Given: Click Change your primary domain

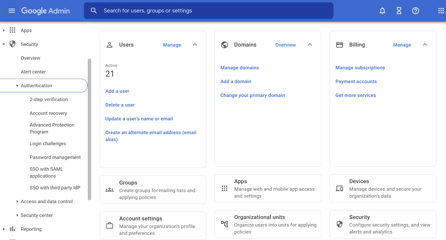Looking at the screenshot, I should pyautogui.click(x=253, y=95).
